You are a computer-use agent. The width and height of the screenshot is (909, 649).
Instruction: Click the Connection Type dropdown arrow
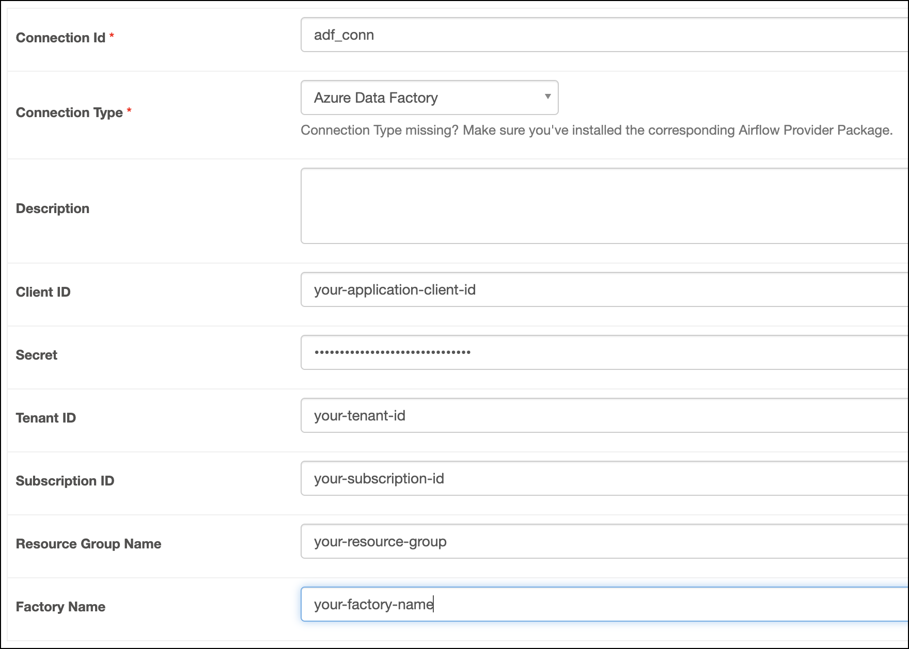click(547, 98)
